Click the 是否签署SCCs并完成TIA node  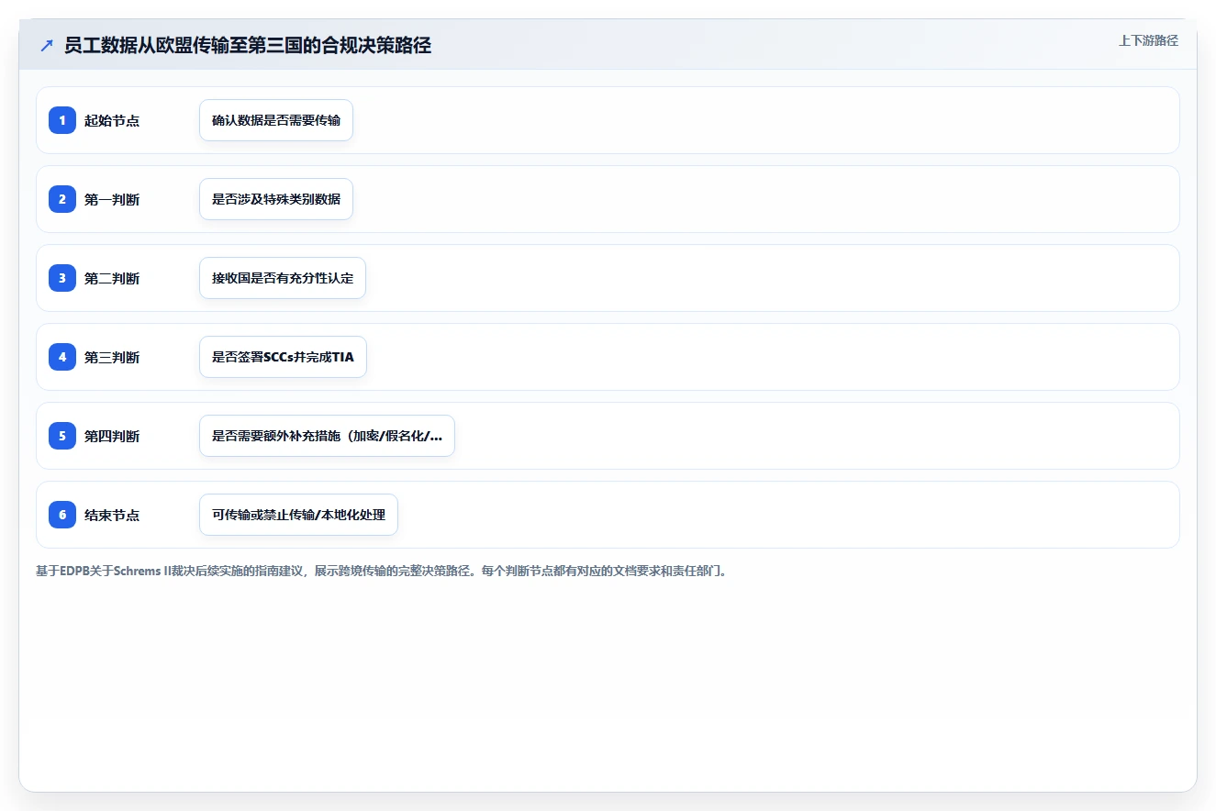(x=283, y=357)
